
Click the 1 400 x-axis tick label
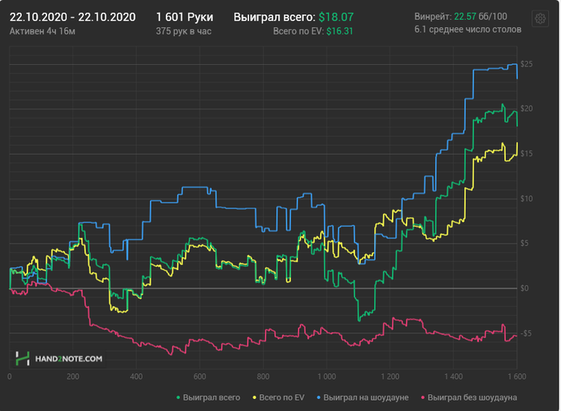(454, 377)
